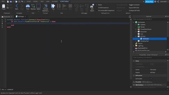
Task: Click Toggle Comment action
Action: tap(134, 5)
